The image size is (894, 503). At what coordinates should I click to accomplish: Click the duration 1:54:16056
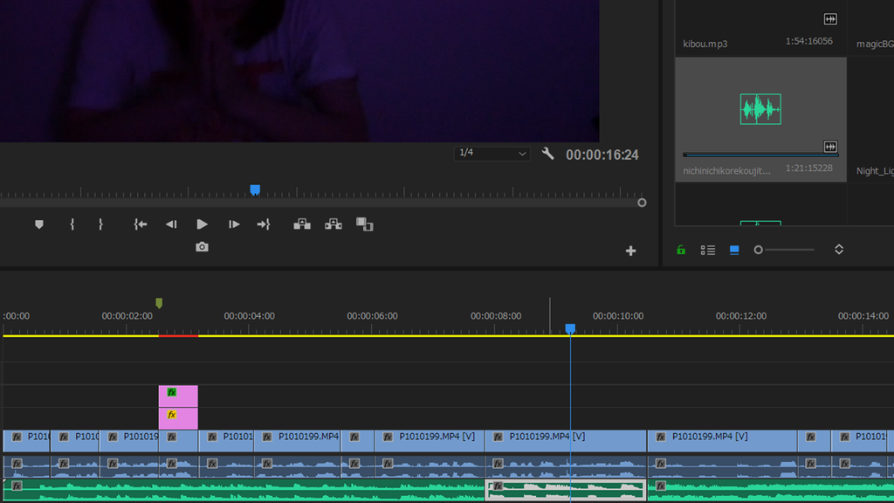(x=809, y=41)
